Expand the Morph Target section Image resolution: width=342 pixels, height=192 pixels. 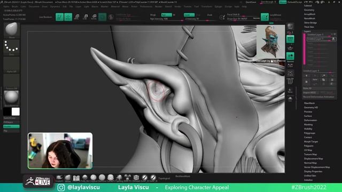(x=311, y=142)
